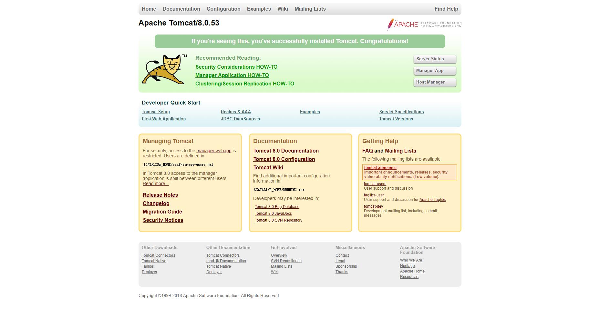Screen dimensions: 599x318
Task: Open First Web Application link
Action: [164, 119]
